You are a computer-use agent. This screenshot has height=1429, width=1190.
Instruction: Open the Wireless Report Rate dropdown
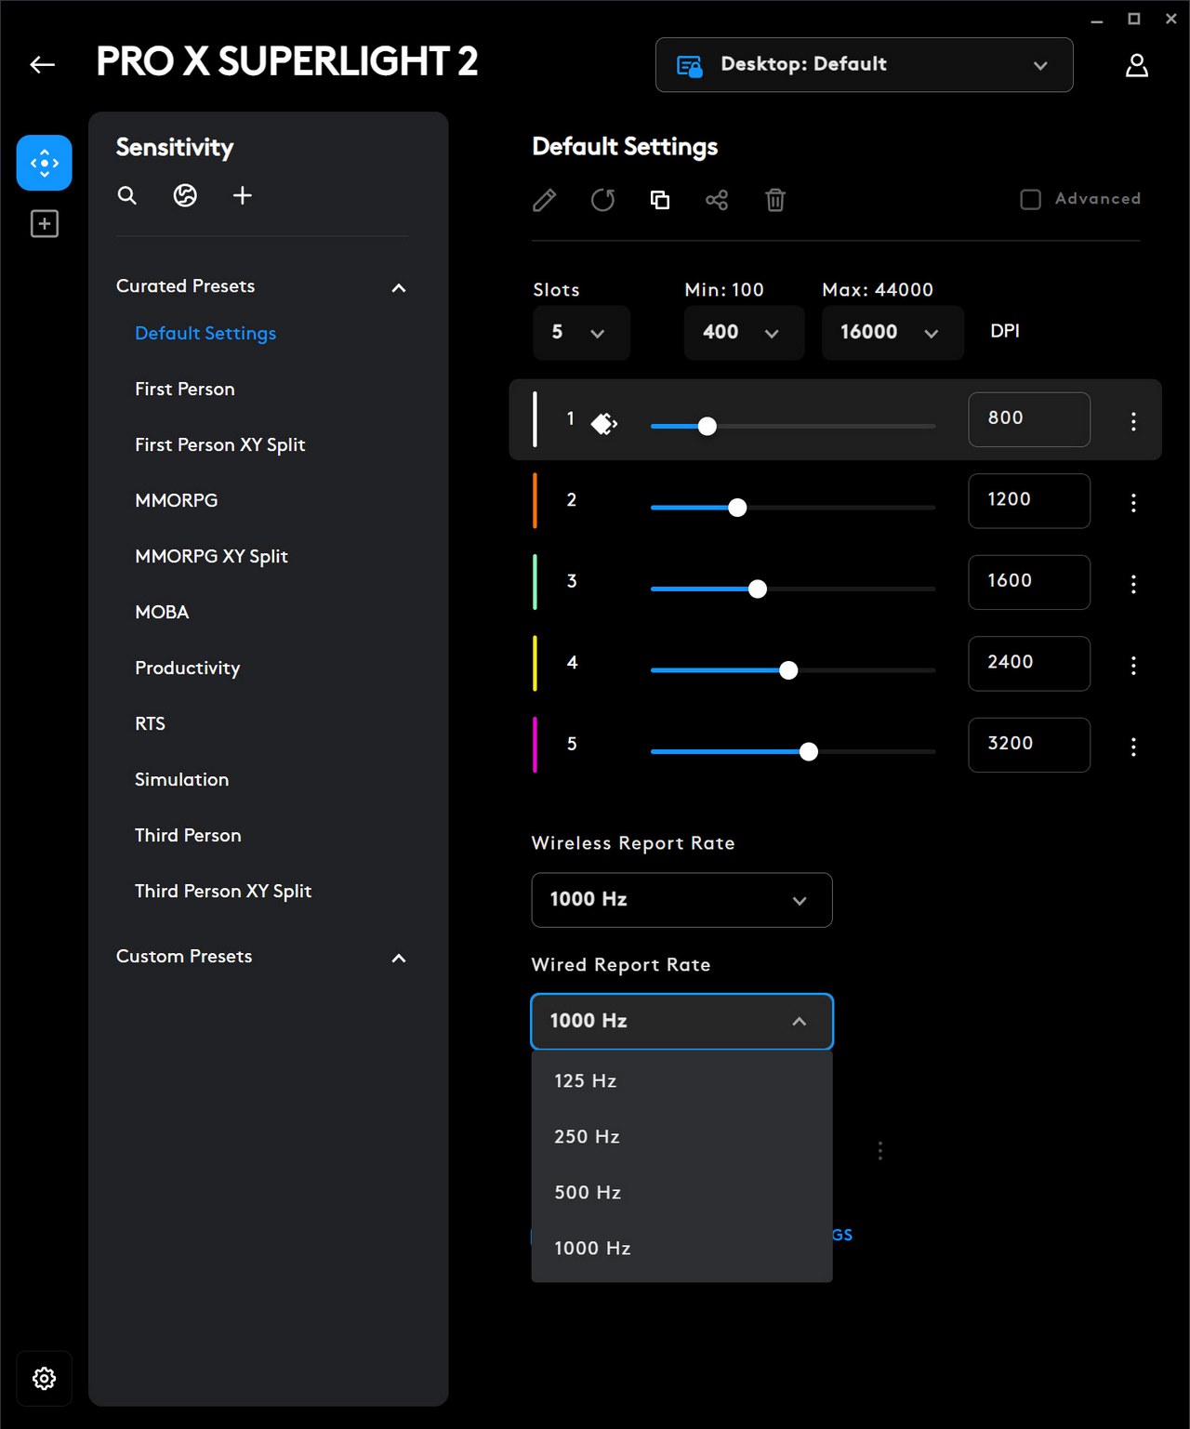(x=681, y=900)
